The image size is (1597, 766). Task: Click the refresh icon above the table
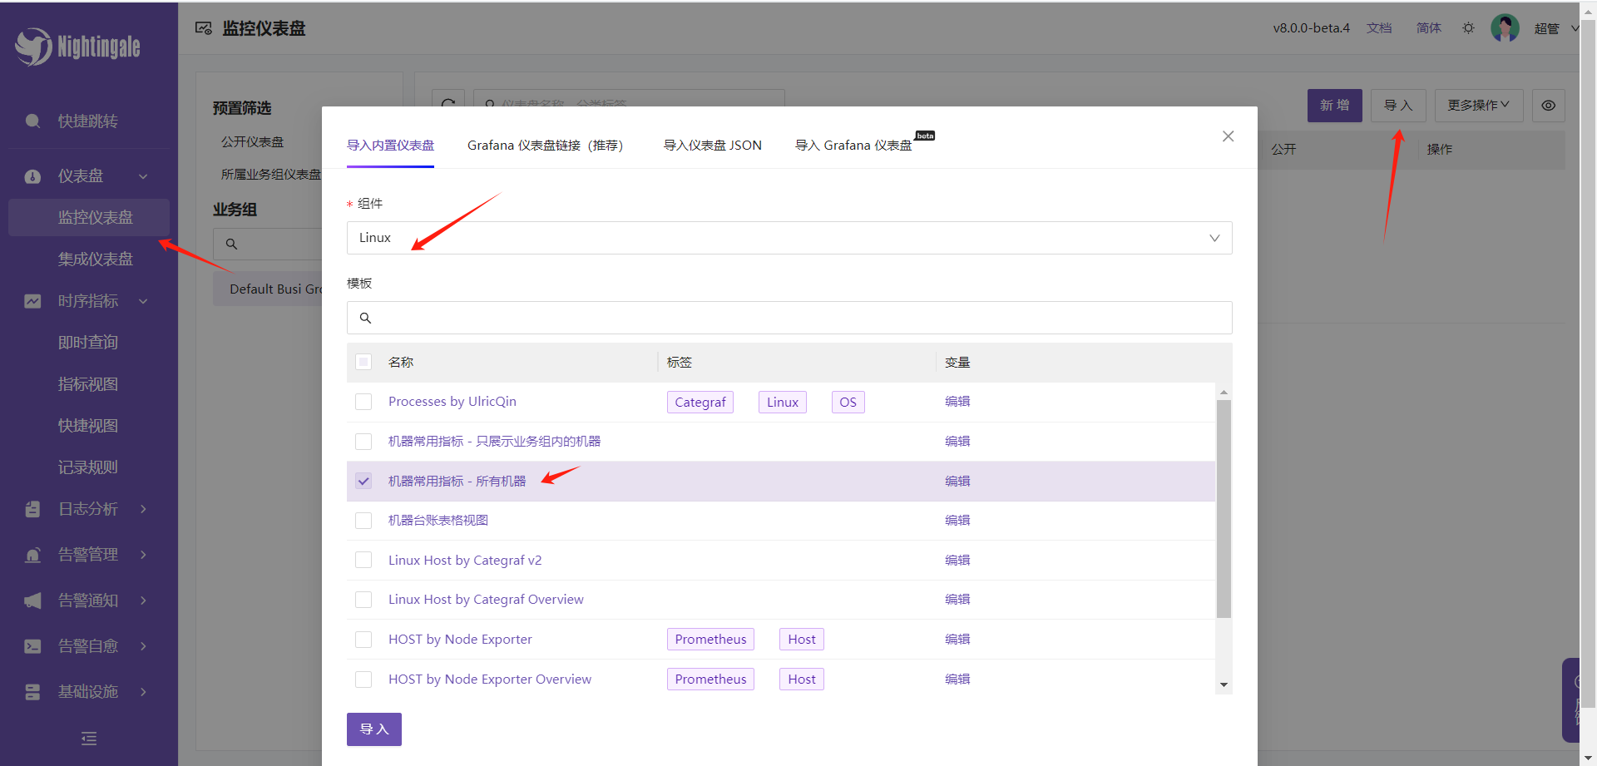[x=448, y=103]
